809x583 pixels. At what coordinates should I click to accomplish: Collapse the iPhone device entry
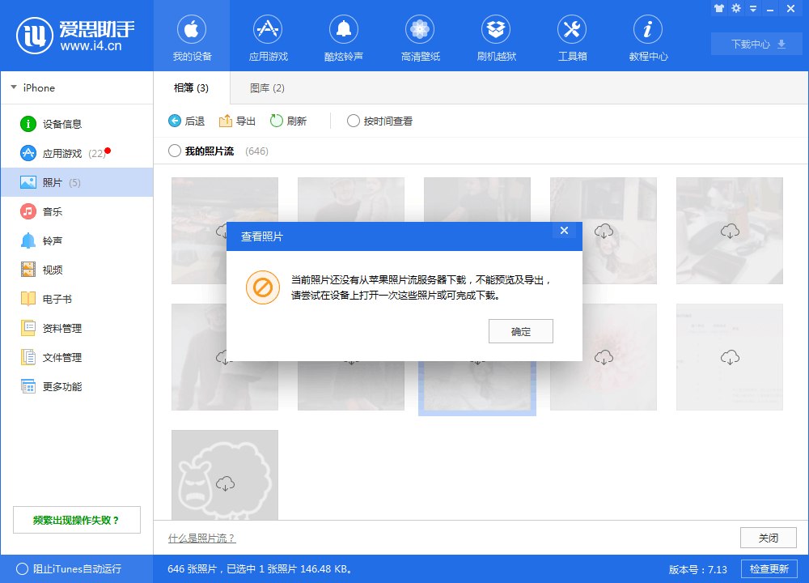pyautogui.click(x=14, y=87)
